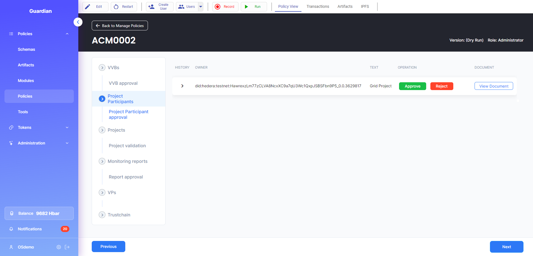Click the Create User icon
The width and height of the screenshot is (533, 256).
coord(151,7)
